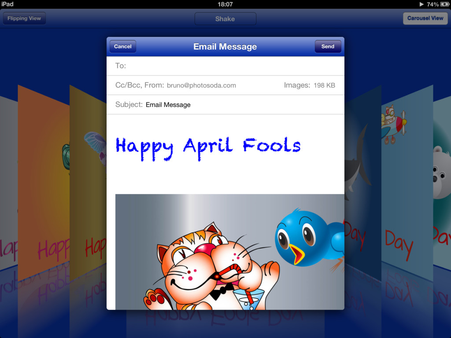Tap the bruno@photosoda.com sender address

coord(201,85)
